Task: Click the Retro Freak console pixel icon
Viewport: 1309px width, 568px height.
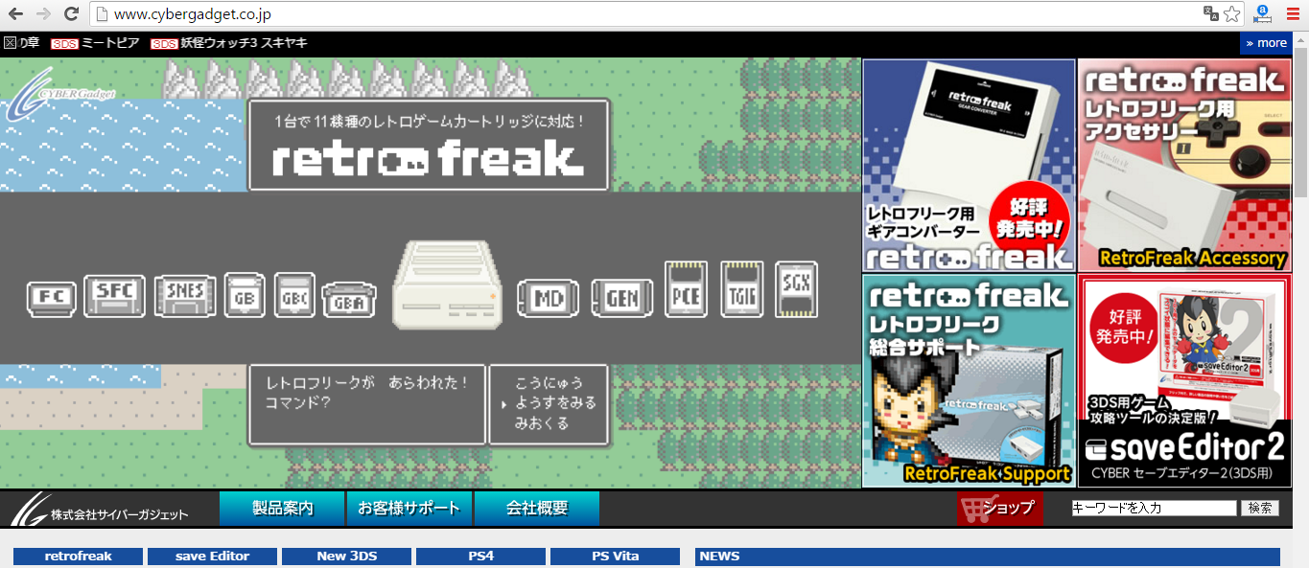Action: [447, 284]
